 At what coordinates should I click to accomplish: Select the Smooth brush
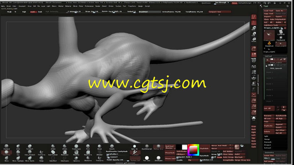[x=112, y=147]
